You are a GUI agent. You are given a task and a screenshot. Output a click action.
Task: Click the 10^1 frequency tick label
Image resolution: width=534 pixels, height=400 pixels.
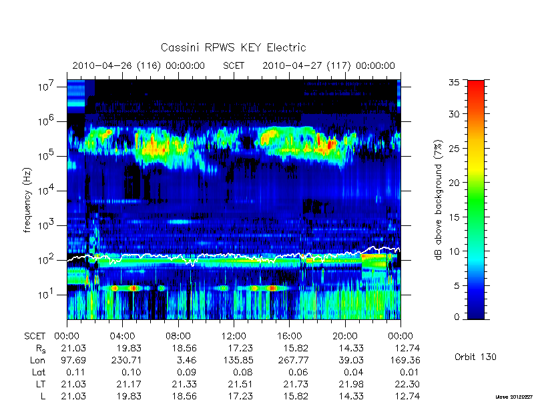tap(46, 294)
